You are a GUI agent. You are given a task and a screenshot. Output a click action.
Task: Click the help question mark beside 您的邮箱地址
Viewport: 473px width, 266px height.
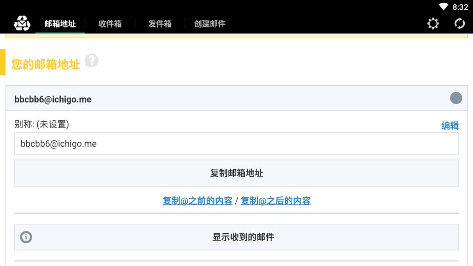[x=91, y=61]
